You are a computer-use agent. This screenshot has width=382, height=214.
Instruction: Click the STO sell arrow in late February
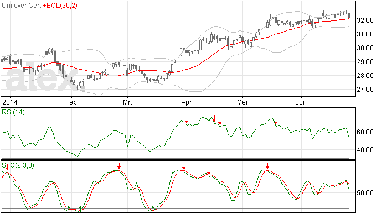119,166
